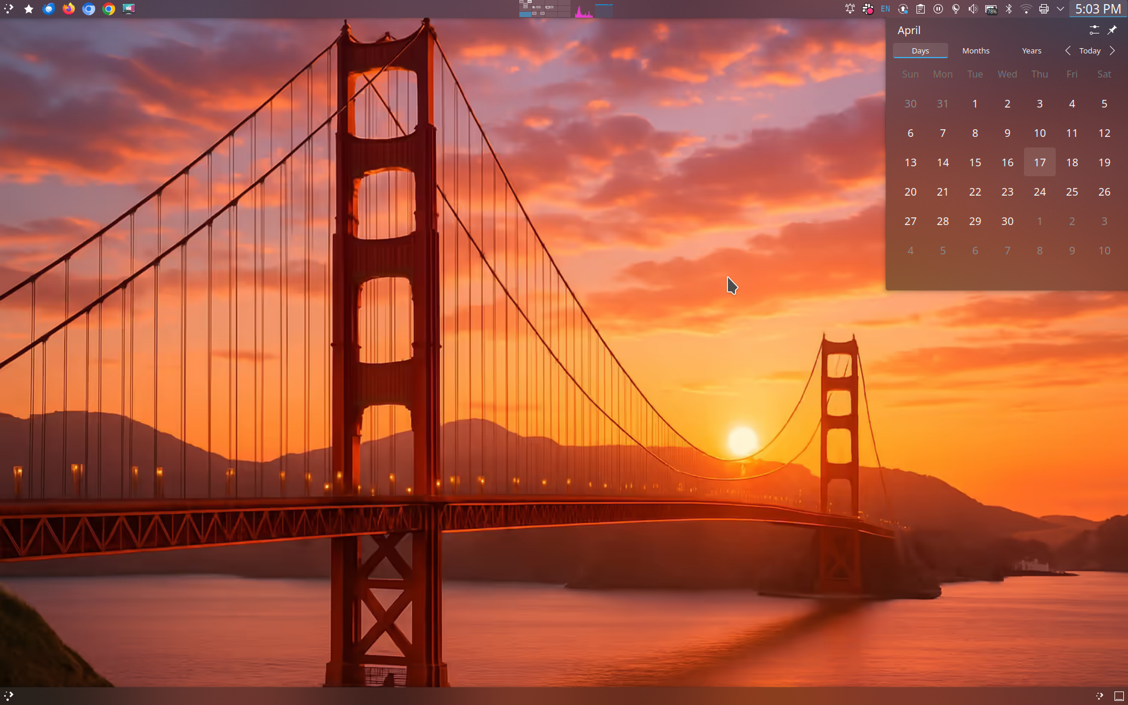Open Thunderbird mail client
Screen dimensions: 1128x705
[49, 9]
